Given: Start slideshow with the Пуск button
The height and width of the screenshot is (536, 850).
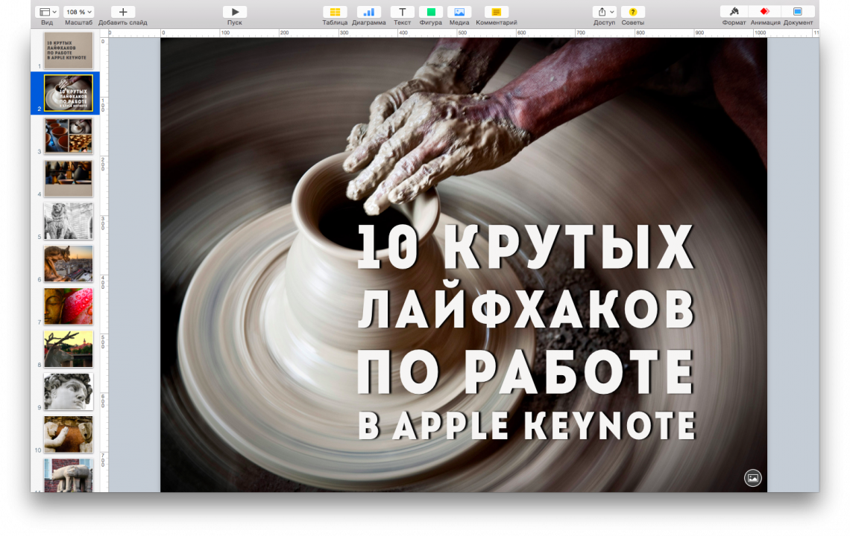Looking at the screenshot, I should click(235, 12).
